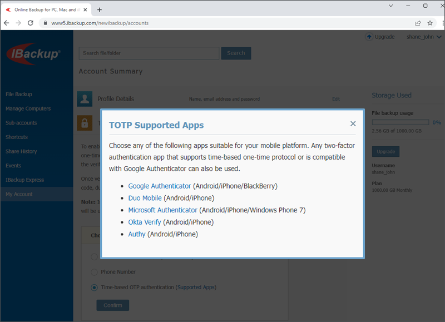Click the TOTP Supported Apps dialog title
Viewport: 445px width, 322px height.
pos(156,125)
